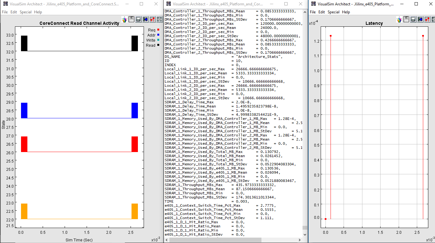
Task: Save the Latency plot using the floppy icon
Action: 406,20
